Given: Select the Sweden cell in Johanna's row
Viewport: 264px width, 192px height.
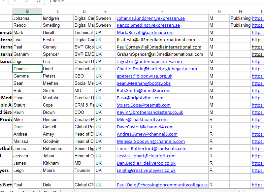Looking at the screenshot, I should coord(103,18).
